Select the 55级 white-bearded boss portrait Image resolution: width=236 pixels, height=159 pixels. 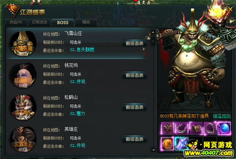(x=23, y=107)
